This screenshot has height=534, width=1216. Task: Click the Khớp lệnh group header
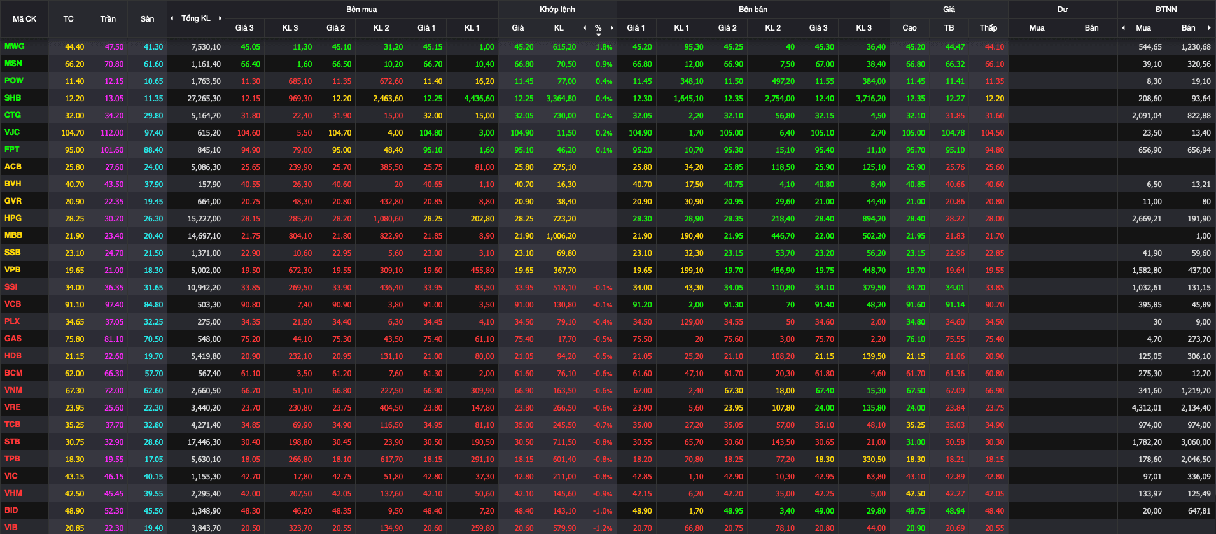557,10
